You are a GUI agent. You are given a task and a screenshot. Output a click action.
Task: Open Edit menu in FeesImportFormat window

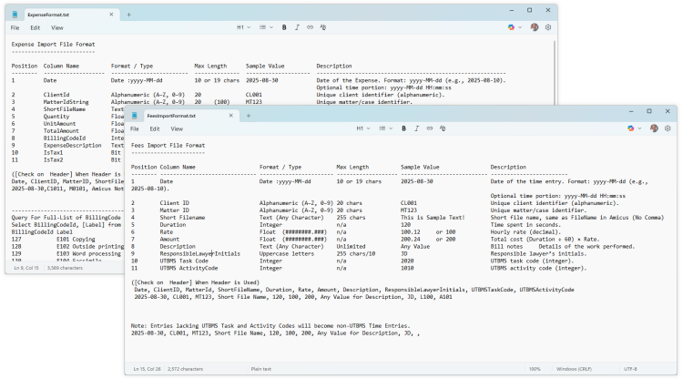coord(155,129)
